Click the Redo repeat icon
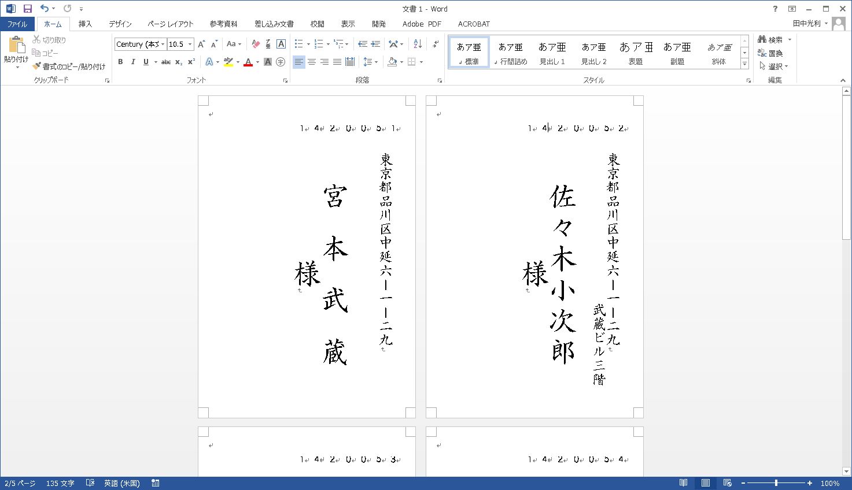The width and height of the screenshot is (852, 490). point(68,9)
